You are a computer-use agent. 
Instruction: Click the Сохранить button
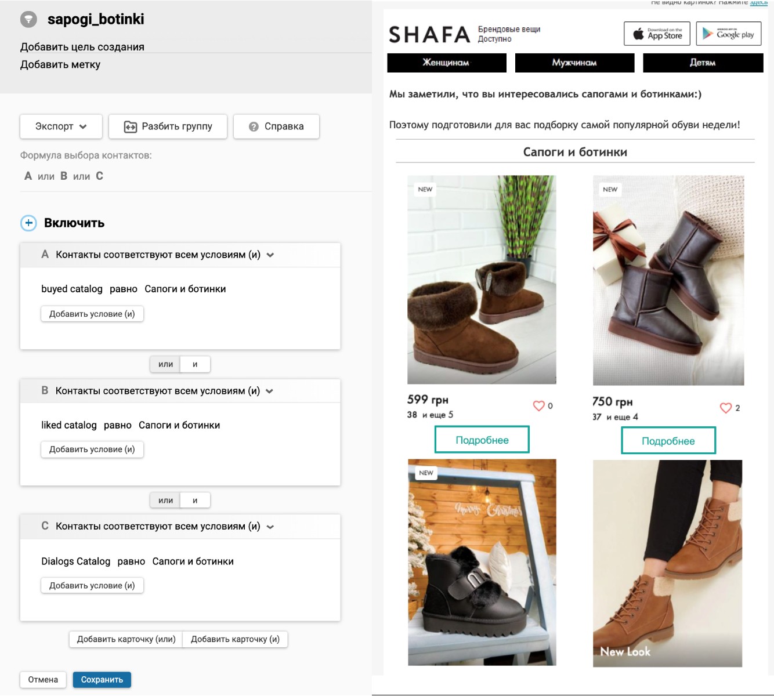coord(102,680)
